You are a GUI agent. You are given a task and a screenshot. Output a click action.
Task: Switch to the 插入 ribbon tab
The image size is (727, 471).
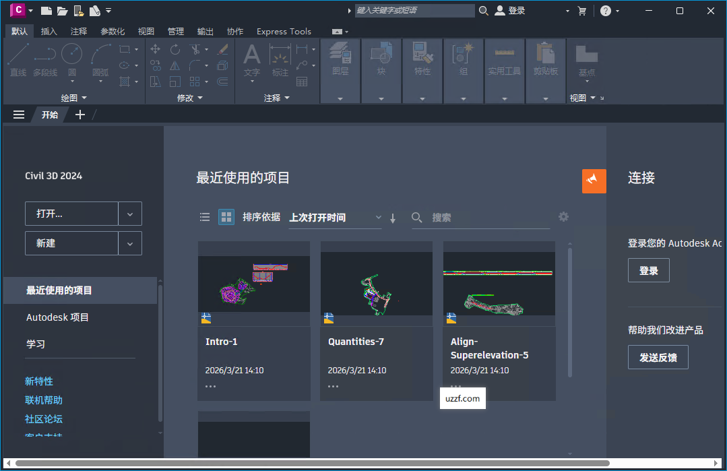pyautogui.click(x=49, y=31)
